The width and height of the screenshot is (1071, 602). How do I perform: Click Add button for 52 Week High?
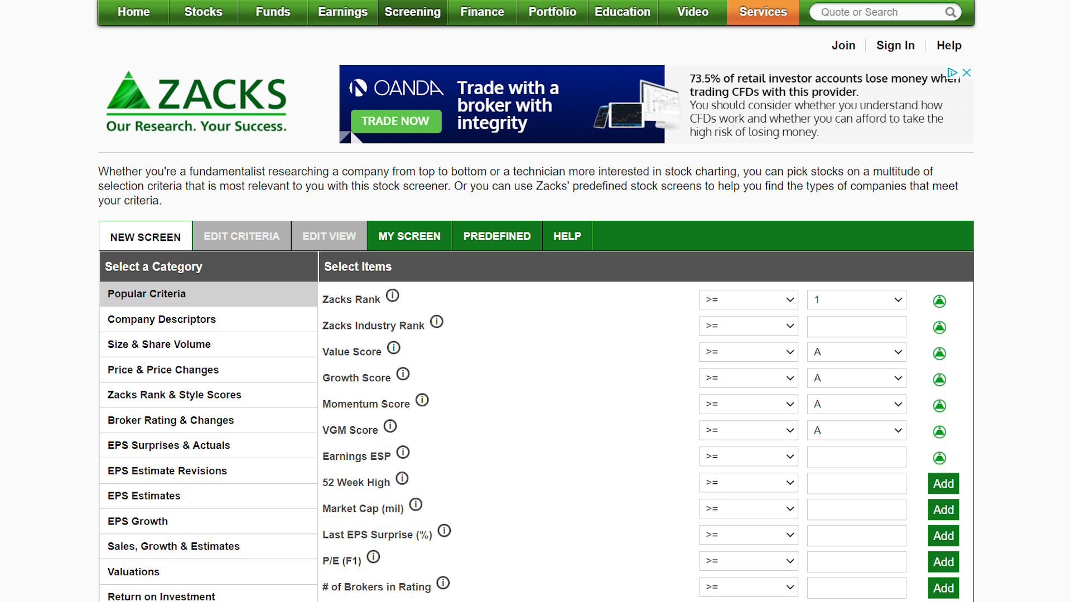[942, 483]
